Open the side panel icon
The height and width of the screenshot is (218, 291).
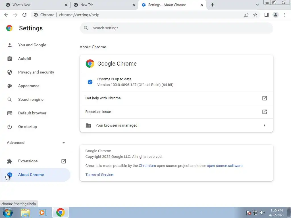click(x=266, y=15)
